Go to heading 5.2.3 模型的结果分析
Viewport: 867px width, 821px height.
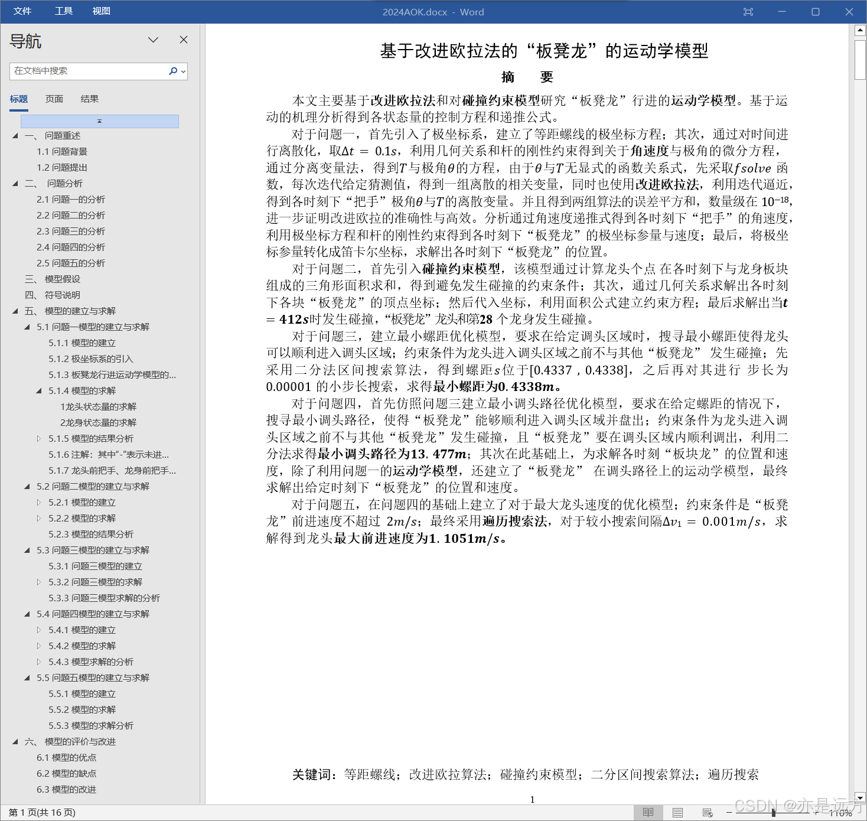coord(91,535)
